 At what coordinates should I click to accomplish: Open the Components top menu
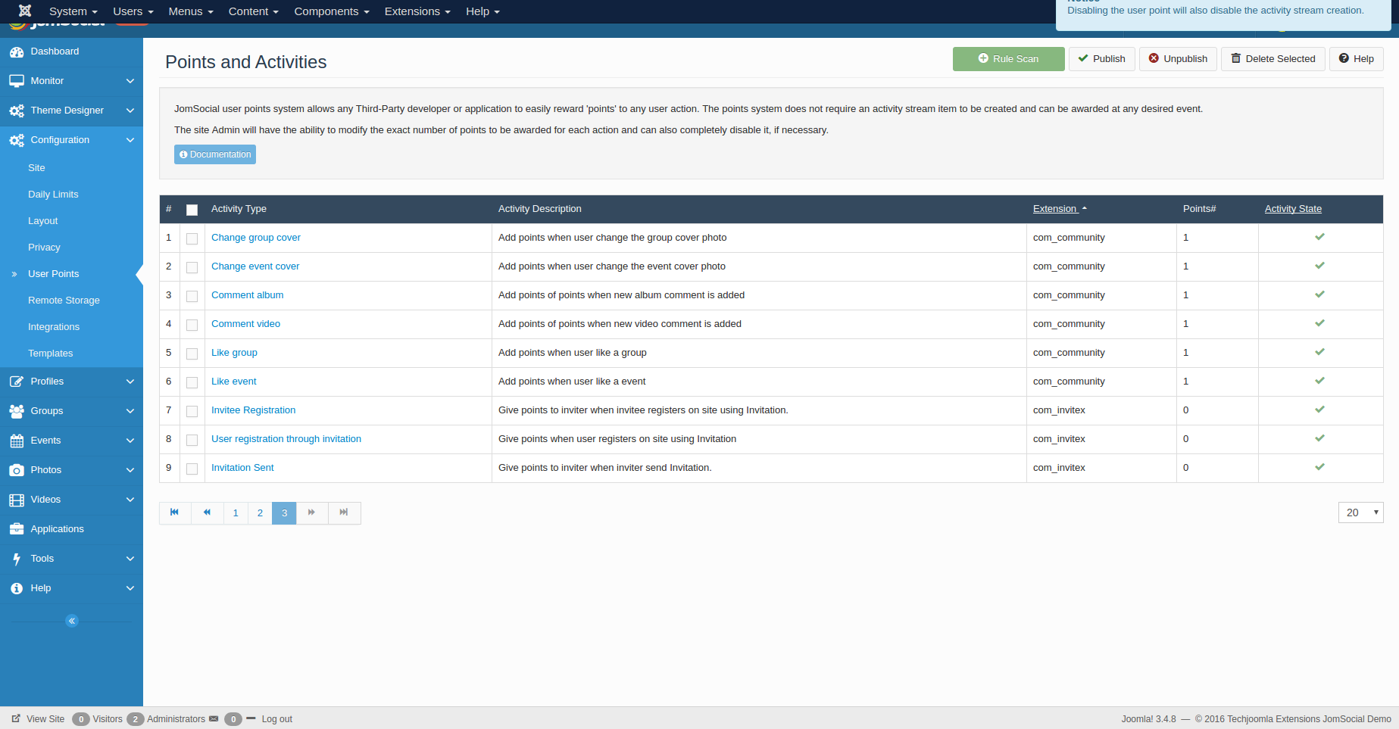pyautogui.click(x=331, y=11)
